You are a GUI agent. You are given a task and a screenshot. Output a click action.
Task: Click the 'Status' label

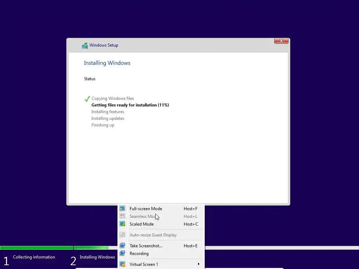click(89, 79)
